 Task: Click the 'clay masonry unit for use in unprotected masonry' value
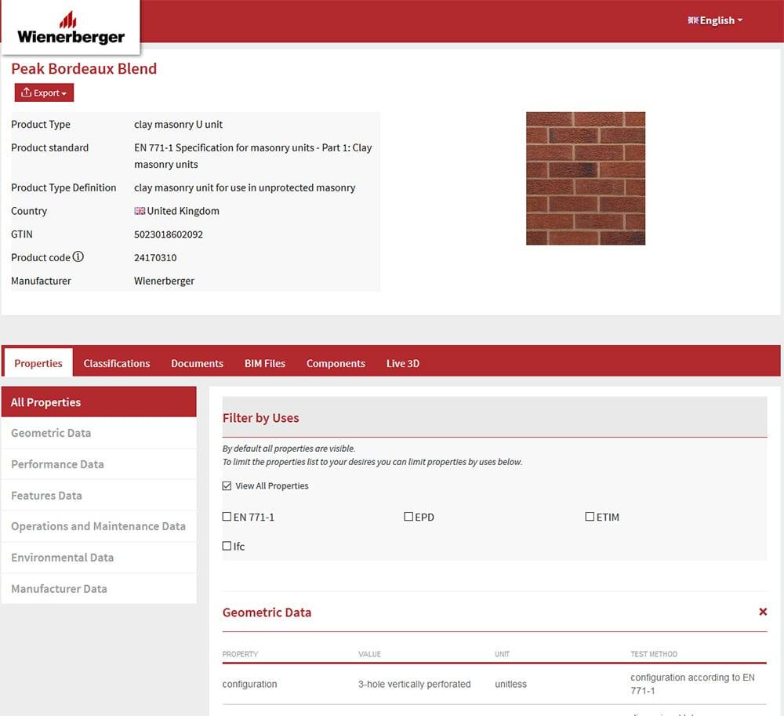pos(245,188)
